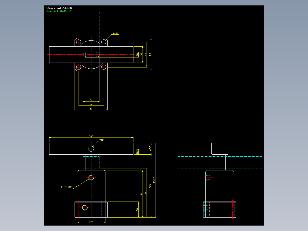308x231 pixels.
Task: Select the green "Model HUL 40x13 -D" text
Action: (59, 11)
